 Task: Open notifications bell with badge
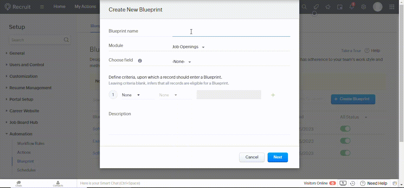pyautogui.click(x=351, y=7)
